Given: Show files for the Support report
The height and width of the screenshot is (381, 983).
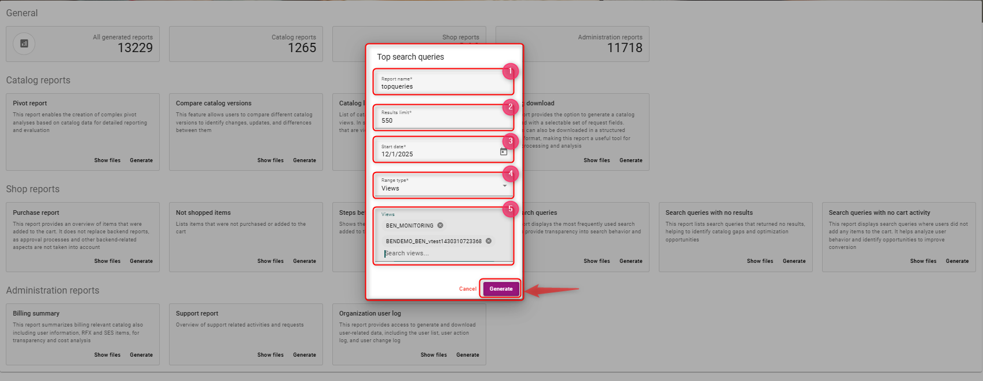Looking at the screenshot, I should point(270,355).
